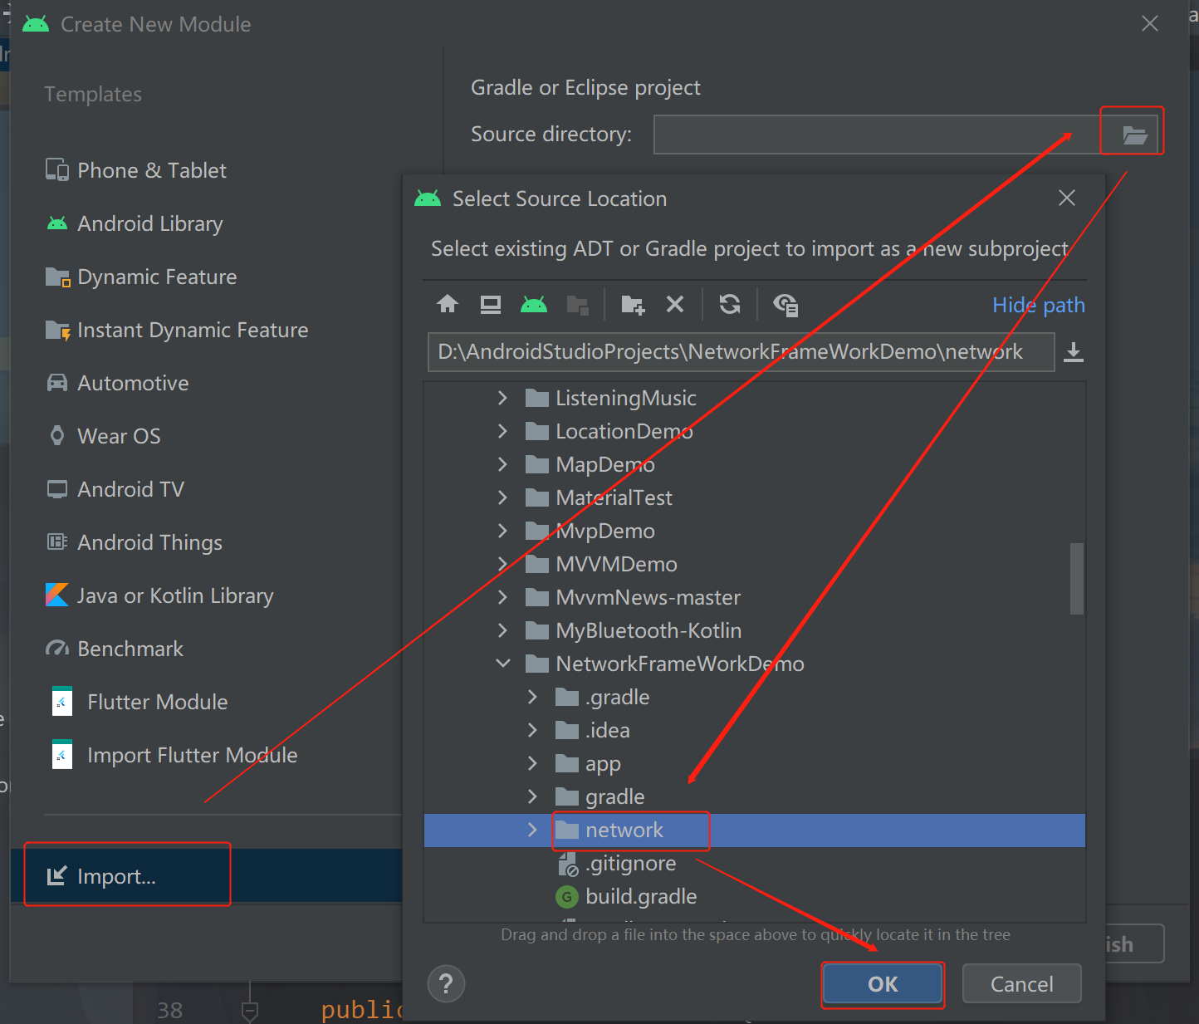Collapse the NetworkFrameWorkDemo folder

click(x=502, y=664)
